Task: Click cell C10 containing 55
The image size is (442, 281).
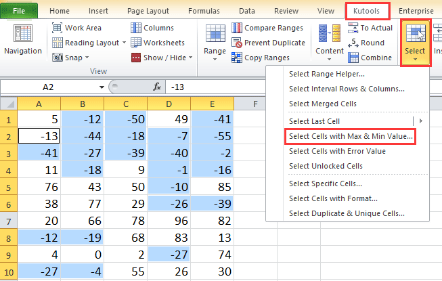Action: 126,272
